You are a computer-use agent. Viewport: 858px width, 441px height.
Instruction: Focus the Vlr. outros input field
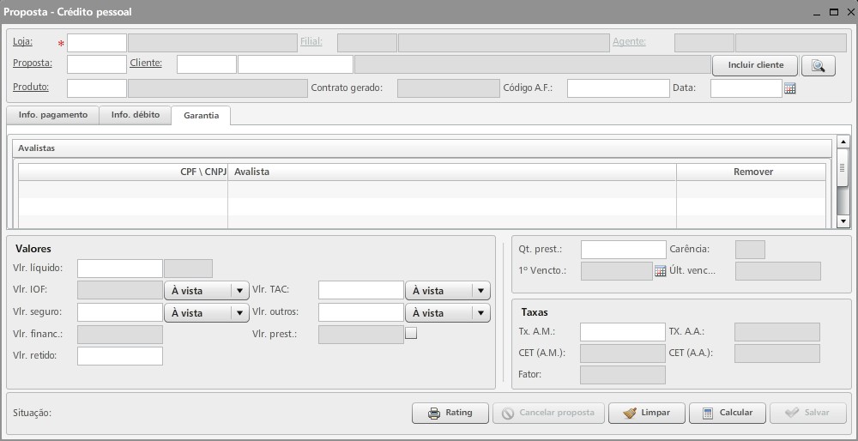click(x=361, y=312)
